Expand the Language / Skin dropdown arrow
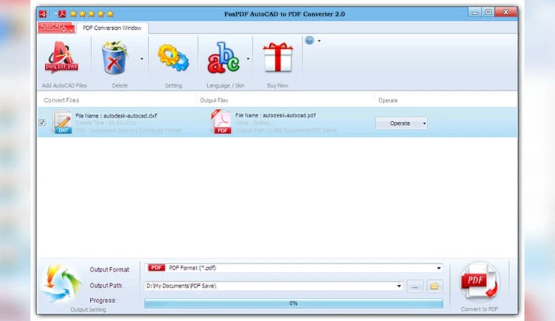Screen dimensions: 555x321 tap(248, 58)
